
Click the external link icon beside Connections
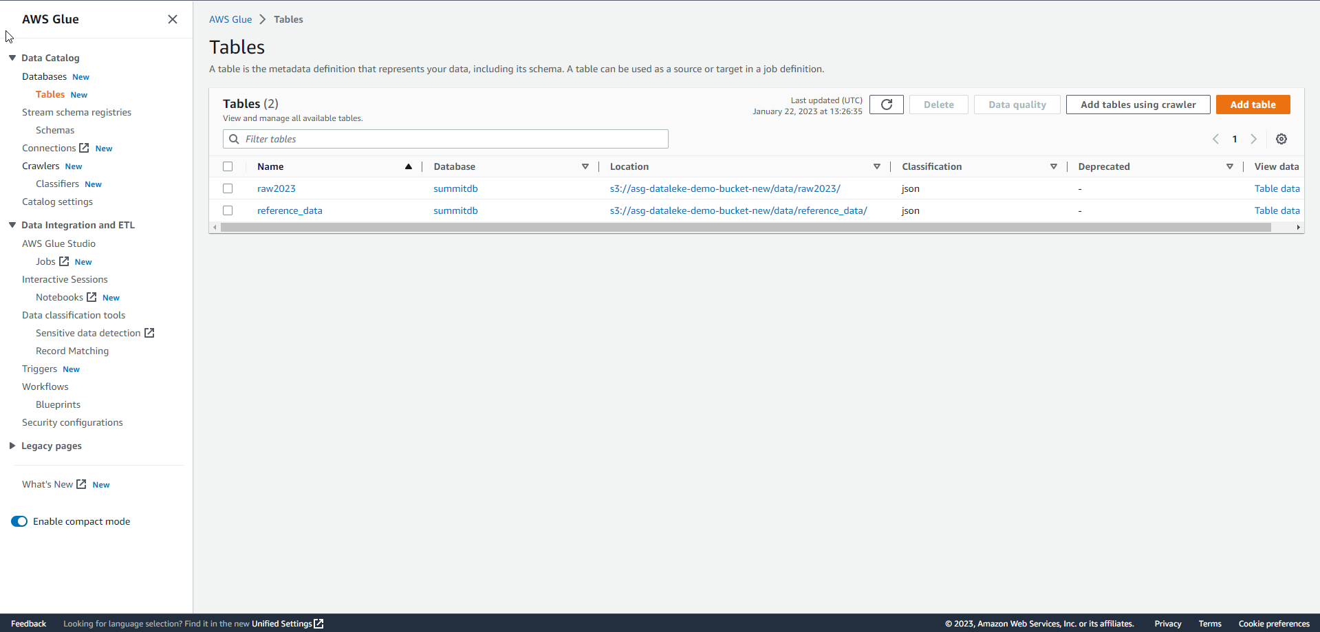tap(84, 148)
